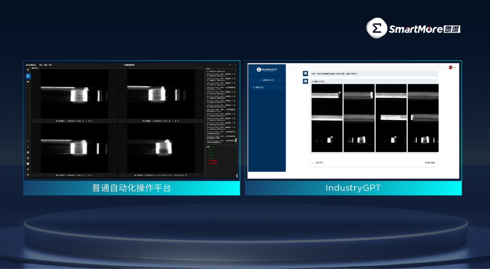Click the red user avatar in IndustryGPT
Image resolution: width=490 pixels, height=269 pixels.
450,68
